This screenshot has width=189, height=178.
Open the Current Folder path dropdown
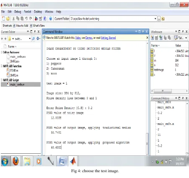coord(155,19)
